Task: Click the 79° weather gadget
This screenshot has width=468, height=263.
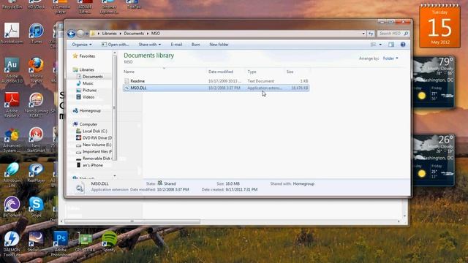Action: [434, 82]
